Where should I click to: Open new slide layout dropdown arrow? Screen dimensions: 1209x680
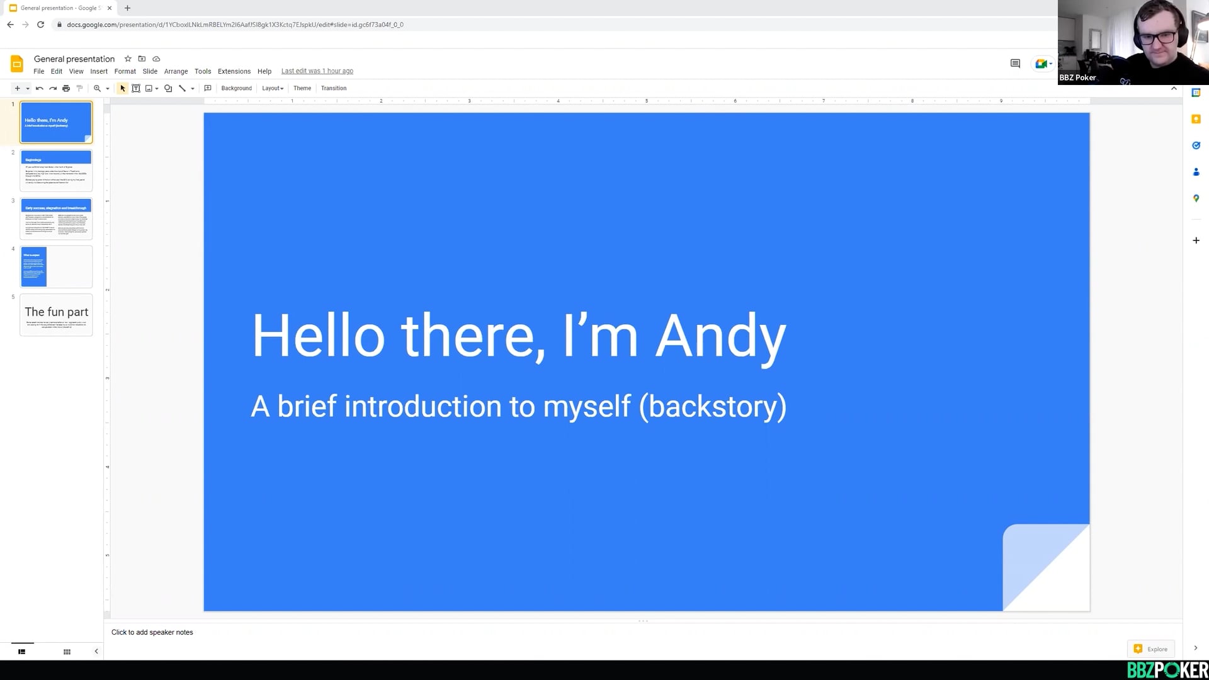28,89
